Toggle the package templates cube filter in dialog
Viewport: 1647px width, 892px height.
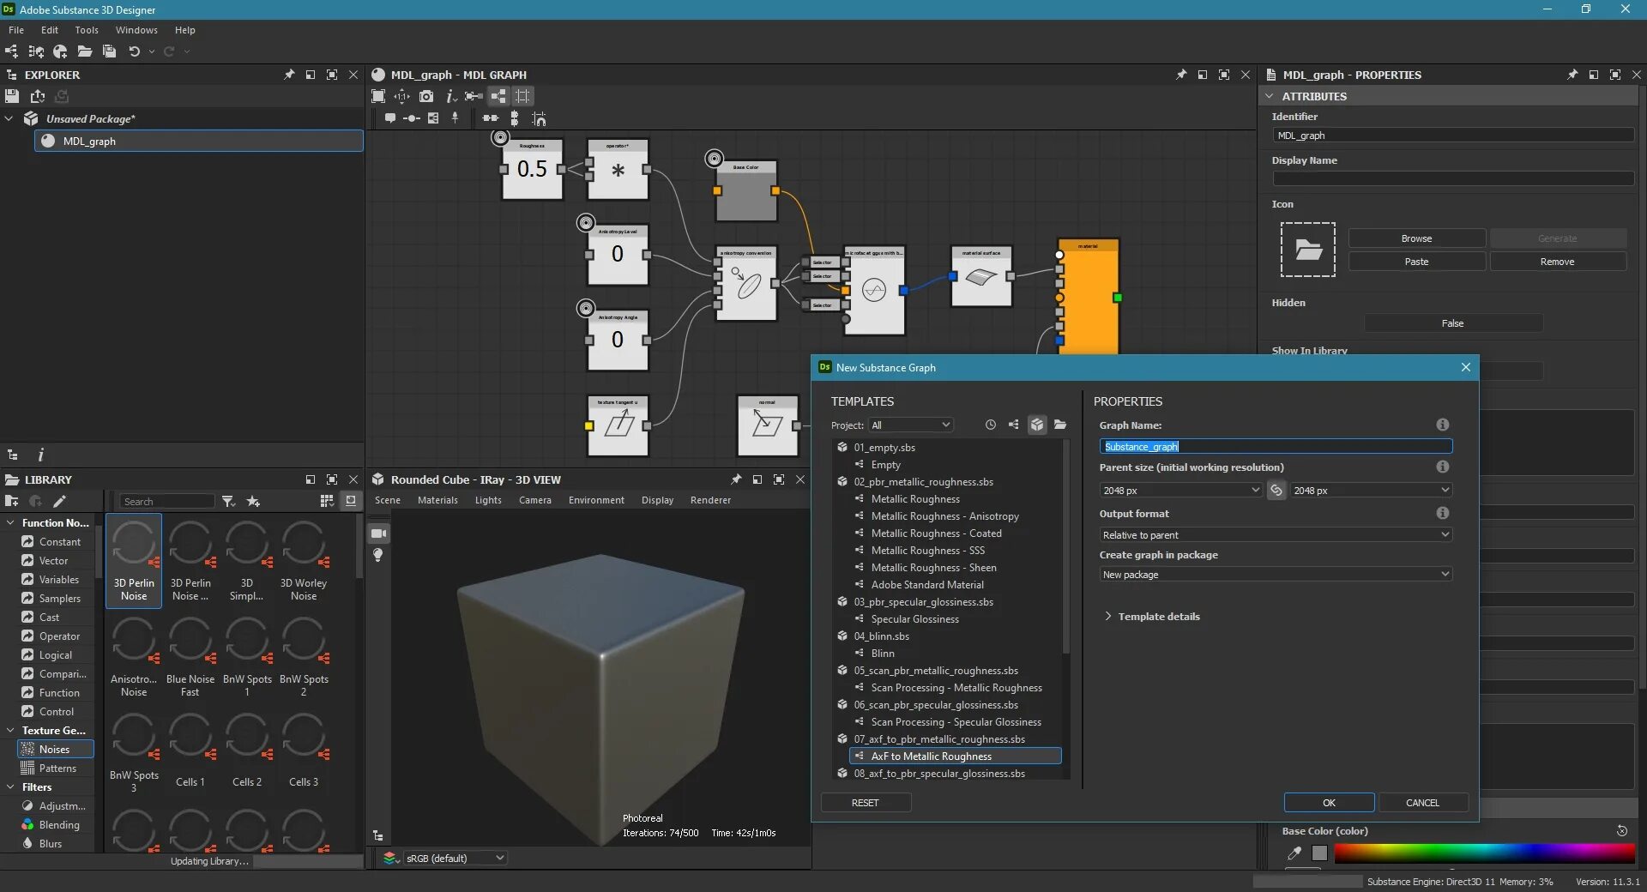[x=1037, y=425]
